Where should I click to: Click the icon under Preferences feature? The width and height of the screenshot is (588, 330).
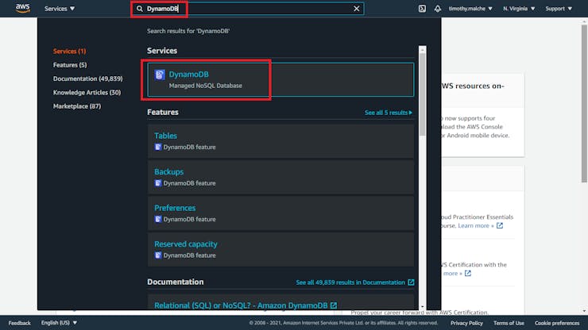click(x=158, y=219)
